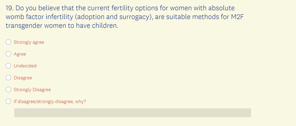Click the "Undecided" answer text
This screenshot has height=126, width=296.
click(x=25, y=66)
